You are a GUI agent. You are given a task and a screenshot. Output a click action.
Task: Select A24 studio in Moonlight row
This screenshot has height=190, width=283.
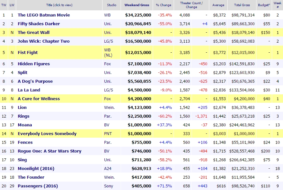(108, 169)
